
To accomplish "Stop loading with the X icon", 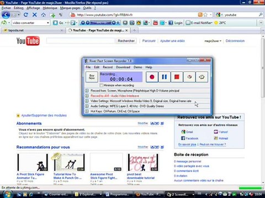I will point(35,15).
